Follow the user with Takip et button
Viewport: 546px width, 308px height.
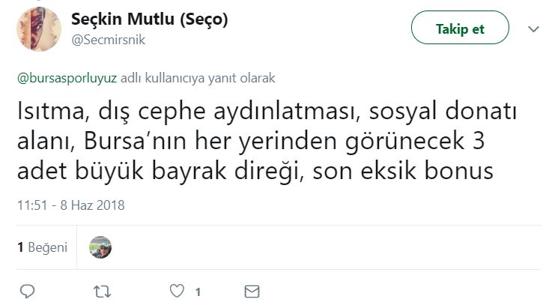click(460, 29)
